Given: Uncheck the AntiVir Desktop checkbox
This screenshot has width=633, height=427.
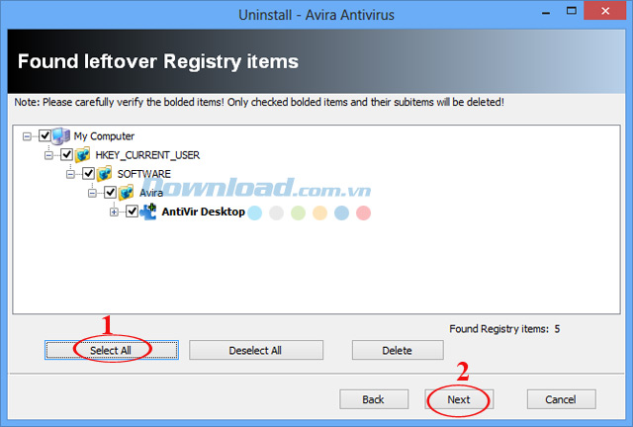Looking at the screenshot, I should click(x=132, y=212).
